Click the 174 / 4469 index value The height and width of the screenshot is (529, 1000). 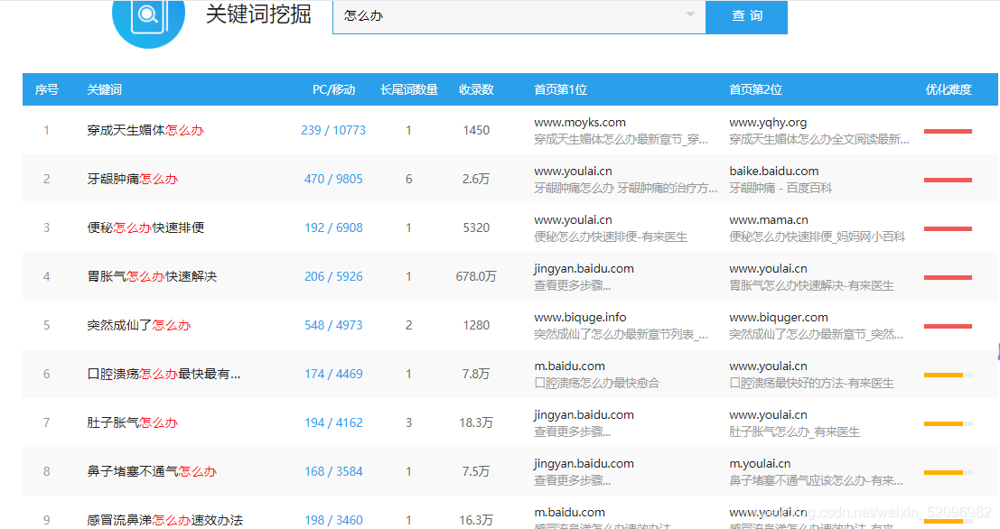[333, 374]
